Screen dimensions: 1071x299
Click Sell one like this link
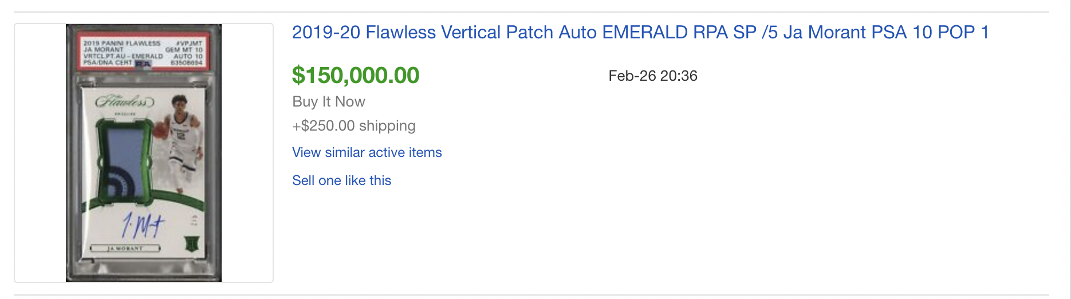tap(342, 180)
